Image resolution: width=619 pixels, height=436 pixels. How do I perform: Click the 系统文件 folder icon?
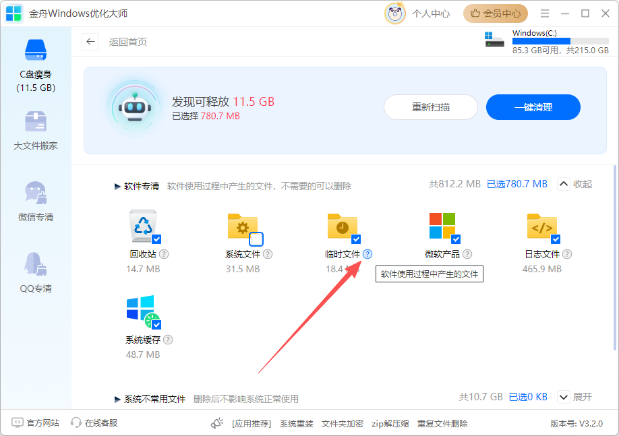click(x=242, y=226)
